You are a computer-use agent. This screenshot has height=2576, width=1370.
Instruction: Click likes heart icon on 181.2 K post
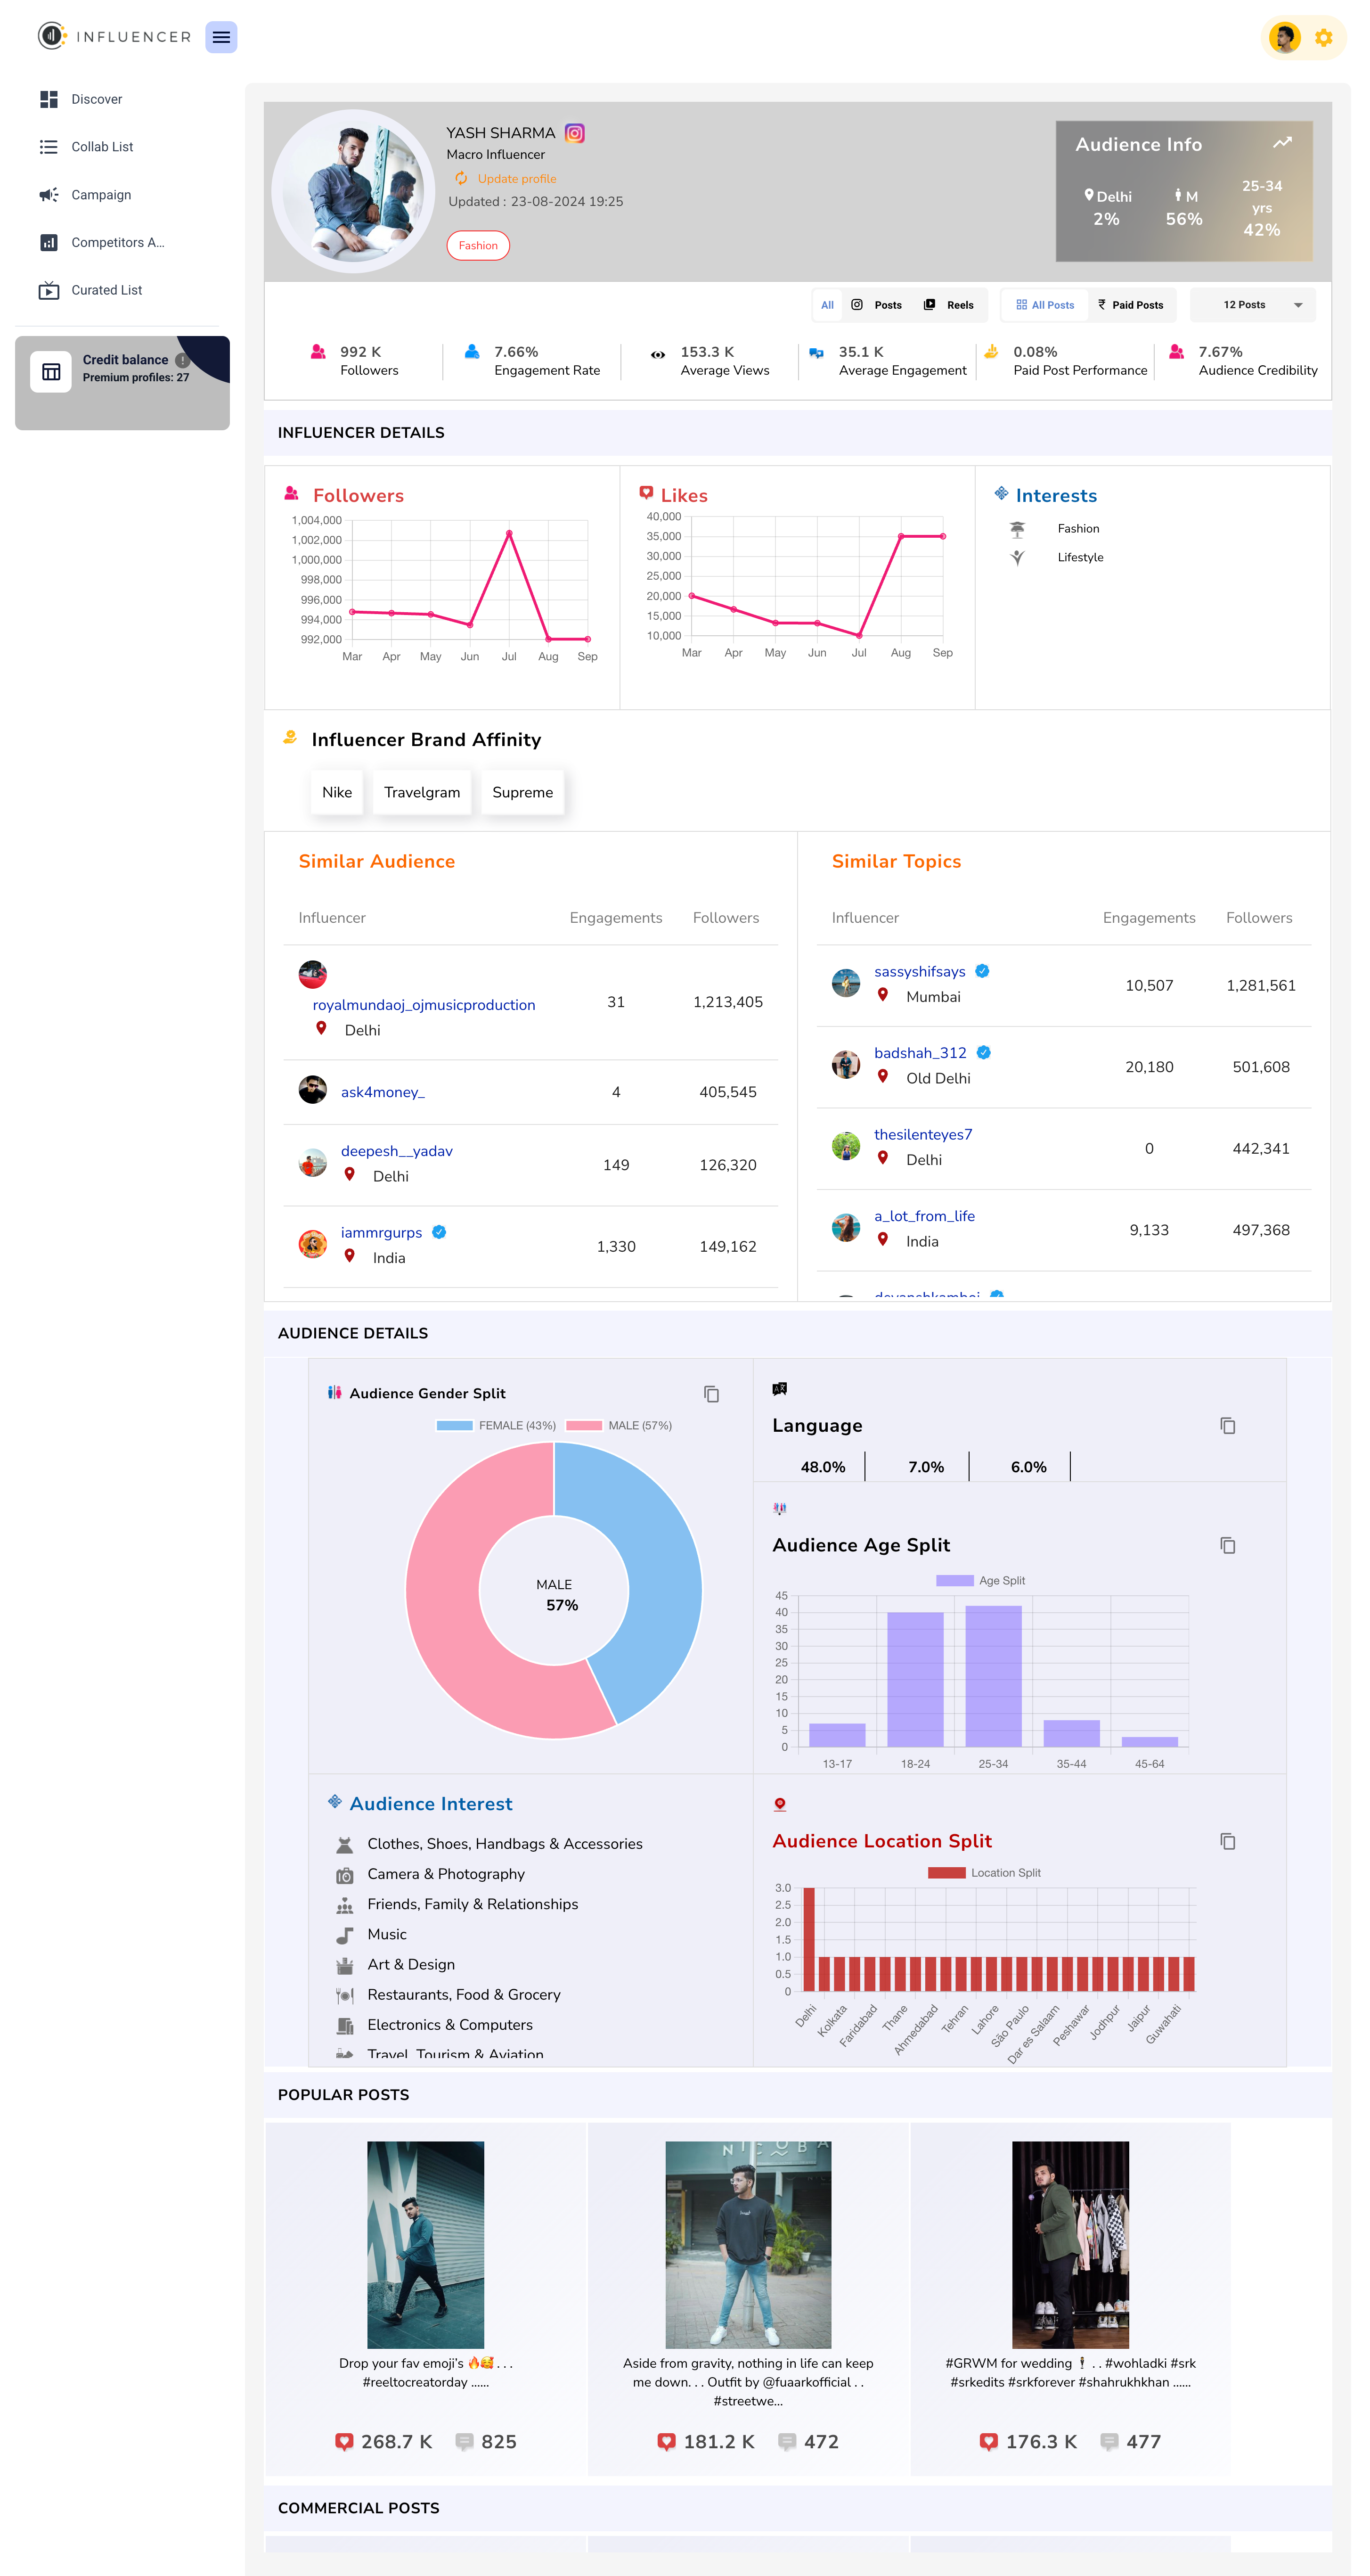[x=666, y=2442]
